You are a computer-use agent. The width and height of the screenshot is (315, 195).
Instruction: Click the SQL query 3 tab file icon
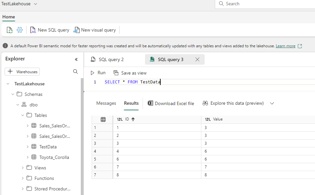coord(152,59)
